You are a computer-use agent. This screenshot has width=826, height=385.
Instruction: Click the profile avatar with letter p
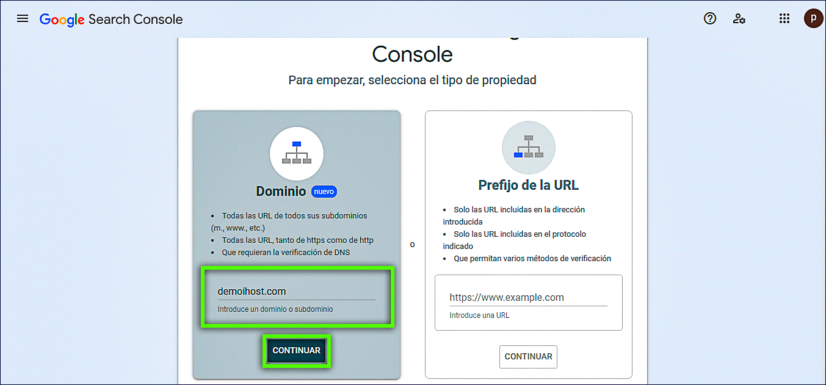point(813,18)
